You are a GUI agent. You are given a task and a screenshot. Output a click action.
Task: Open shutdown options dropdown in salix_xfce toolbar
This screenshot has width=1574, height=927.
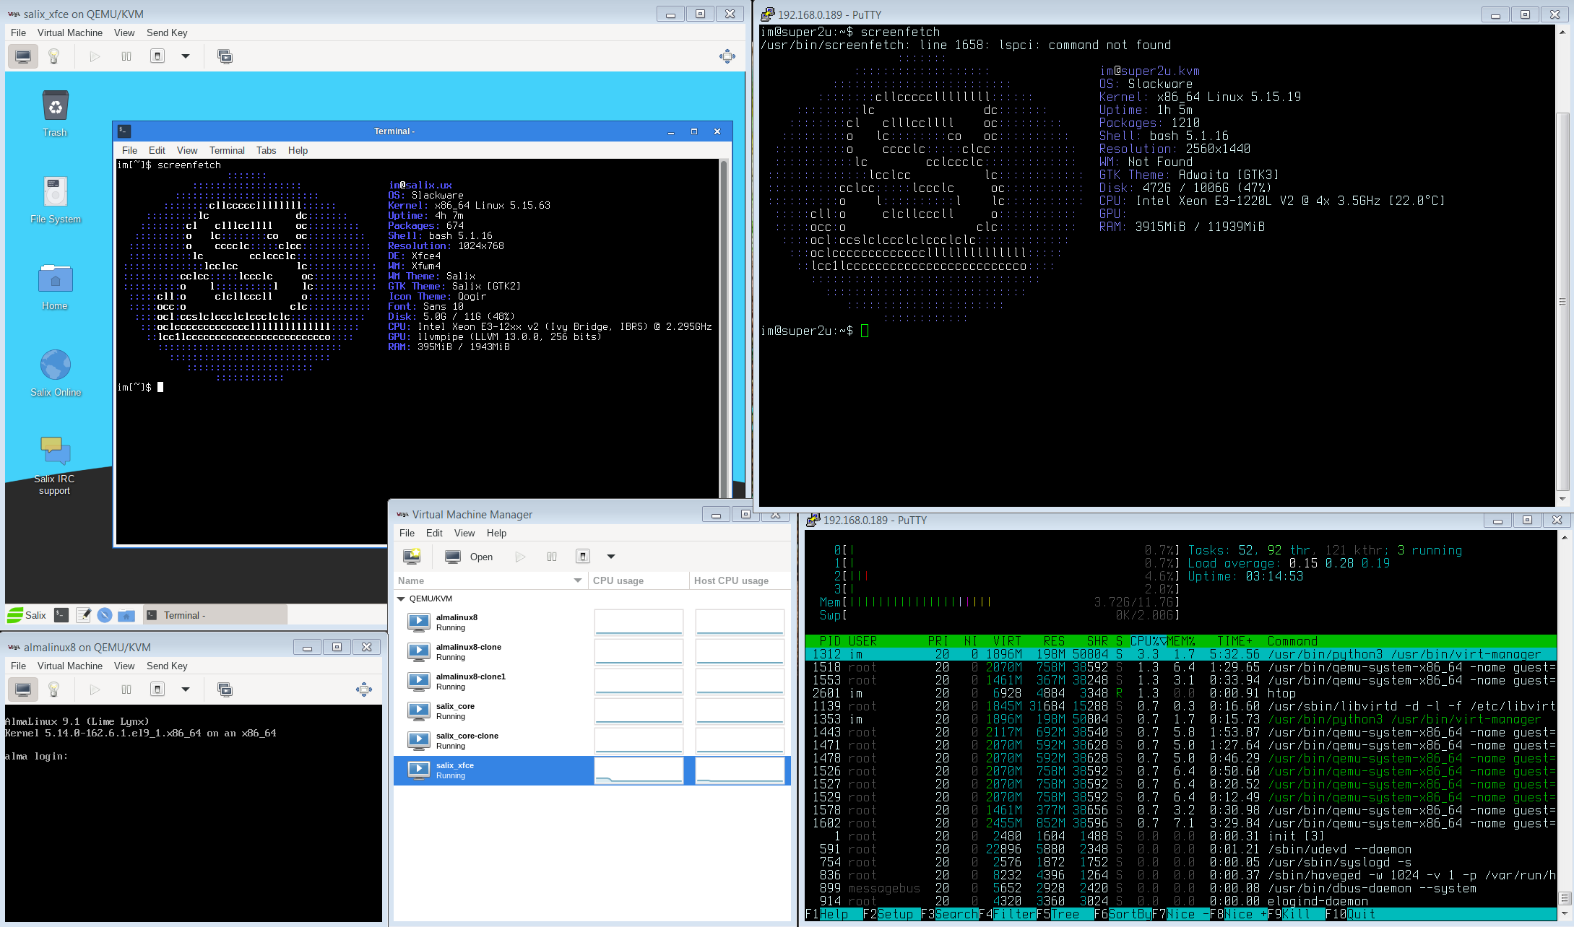point(186,56)
